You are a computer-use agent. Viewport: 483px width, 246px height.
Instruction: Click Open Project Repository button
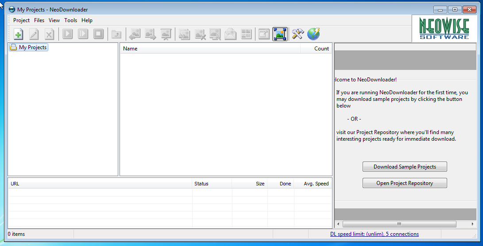pos(405,183)
